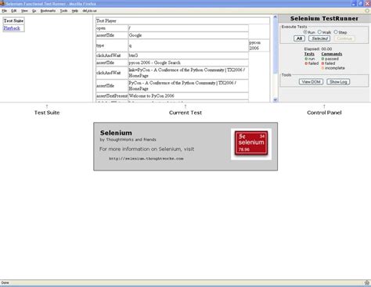Open the Go menu
The width and height of the screenshot is (371, 287).
coord(34,11)
